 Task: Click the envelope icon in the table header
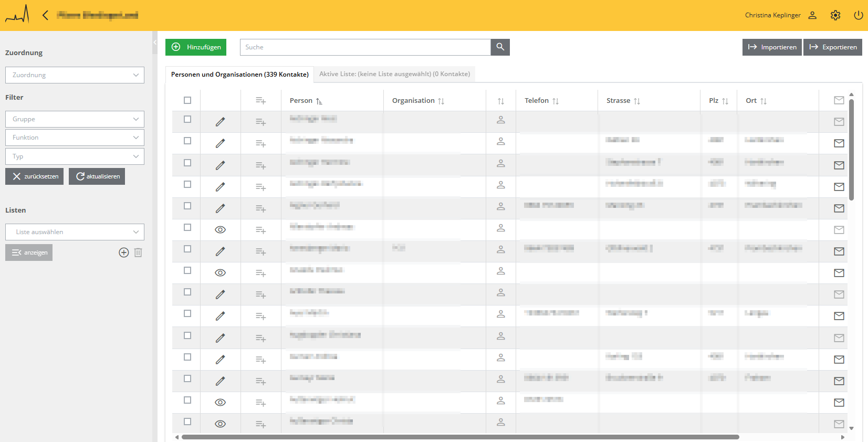(839, 100)
